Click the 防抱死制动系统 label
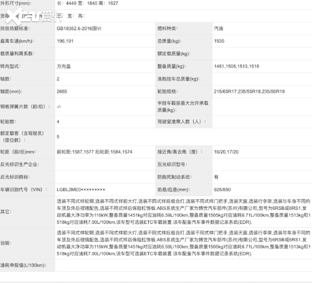 tap(174, 177)
